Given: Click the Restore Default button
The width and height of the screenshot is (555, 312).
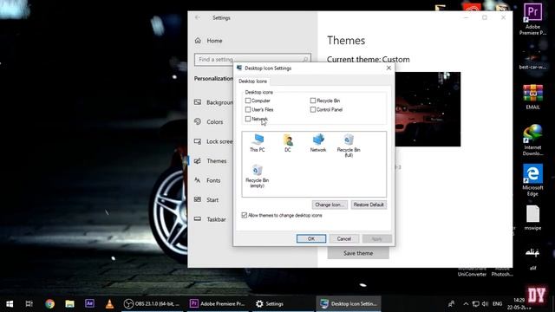Looking at the screenshot, I should (369, 205).
